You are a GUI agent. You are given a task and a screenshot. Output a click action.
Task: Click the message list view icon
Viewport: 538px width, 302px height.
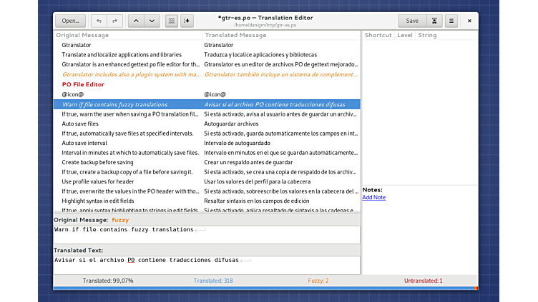(172, 21)
